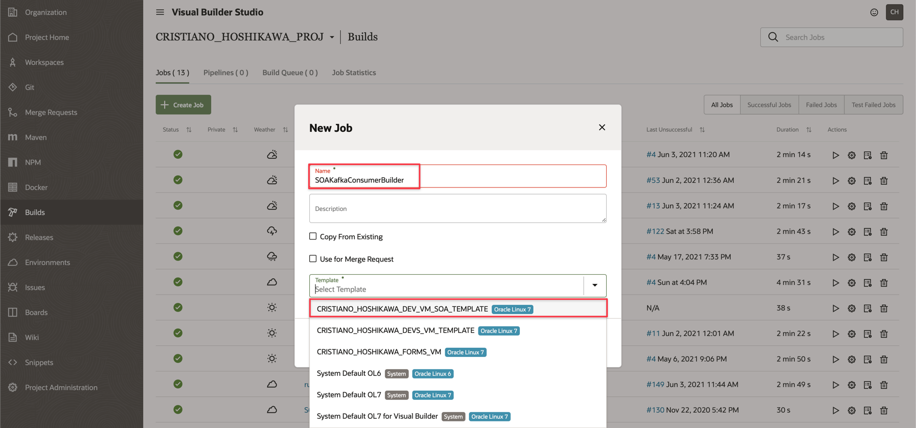Sort jobs by Duration column
The width and height of the screenshot is (916, 428).
point(809,130)
